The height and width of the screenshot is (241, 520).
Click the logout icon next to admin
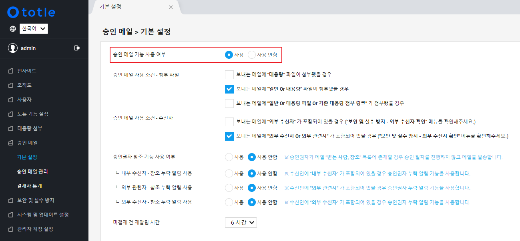click(77, 48)
